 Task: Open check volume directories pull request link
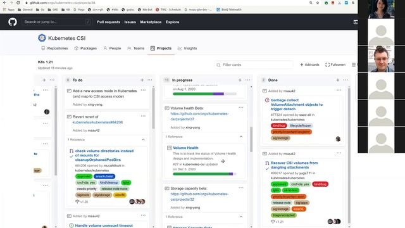point(104,155)
